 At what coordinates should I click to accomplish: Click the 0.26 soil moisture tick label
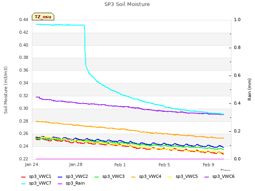pyautogui.click(x=24, y=134)
